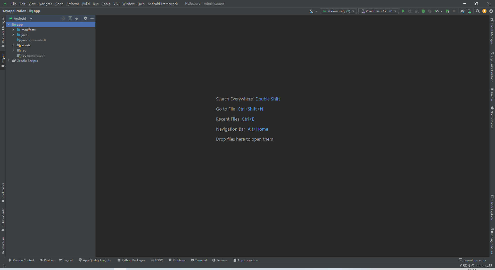The width and height of the screenshot is (495, 270).
Task: Click the orange update notification icon
Action: [x=484, y=11]
